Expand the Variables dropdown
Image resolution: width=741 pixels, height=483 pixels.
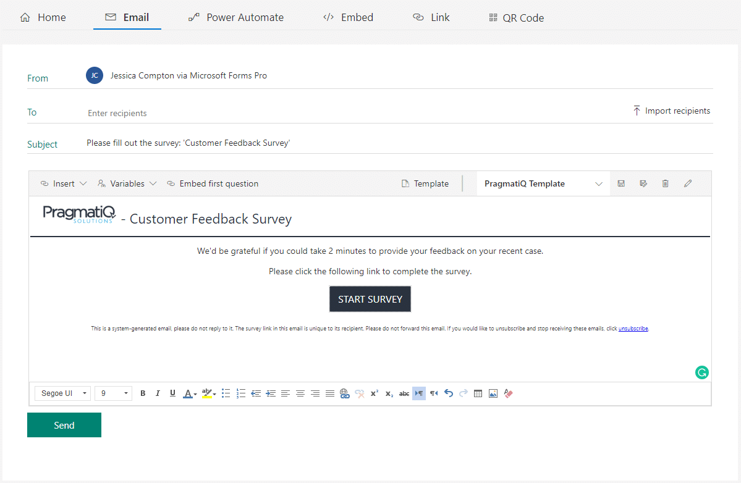pyautogui.click(x=127, y=183)
